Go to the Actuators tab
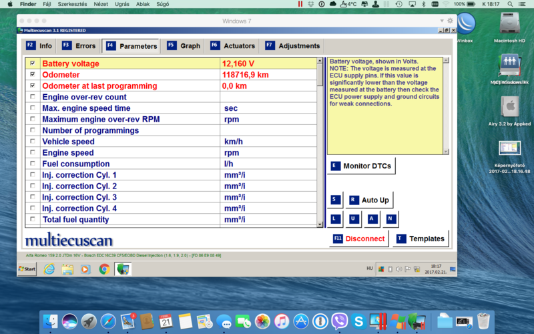 tap(232, 45)
